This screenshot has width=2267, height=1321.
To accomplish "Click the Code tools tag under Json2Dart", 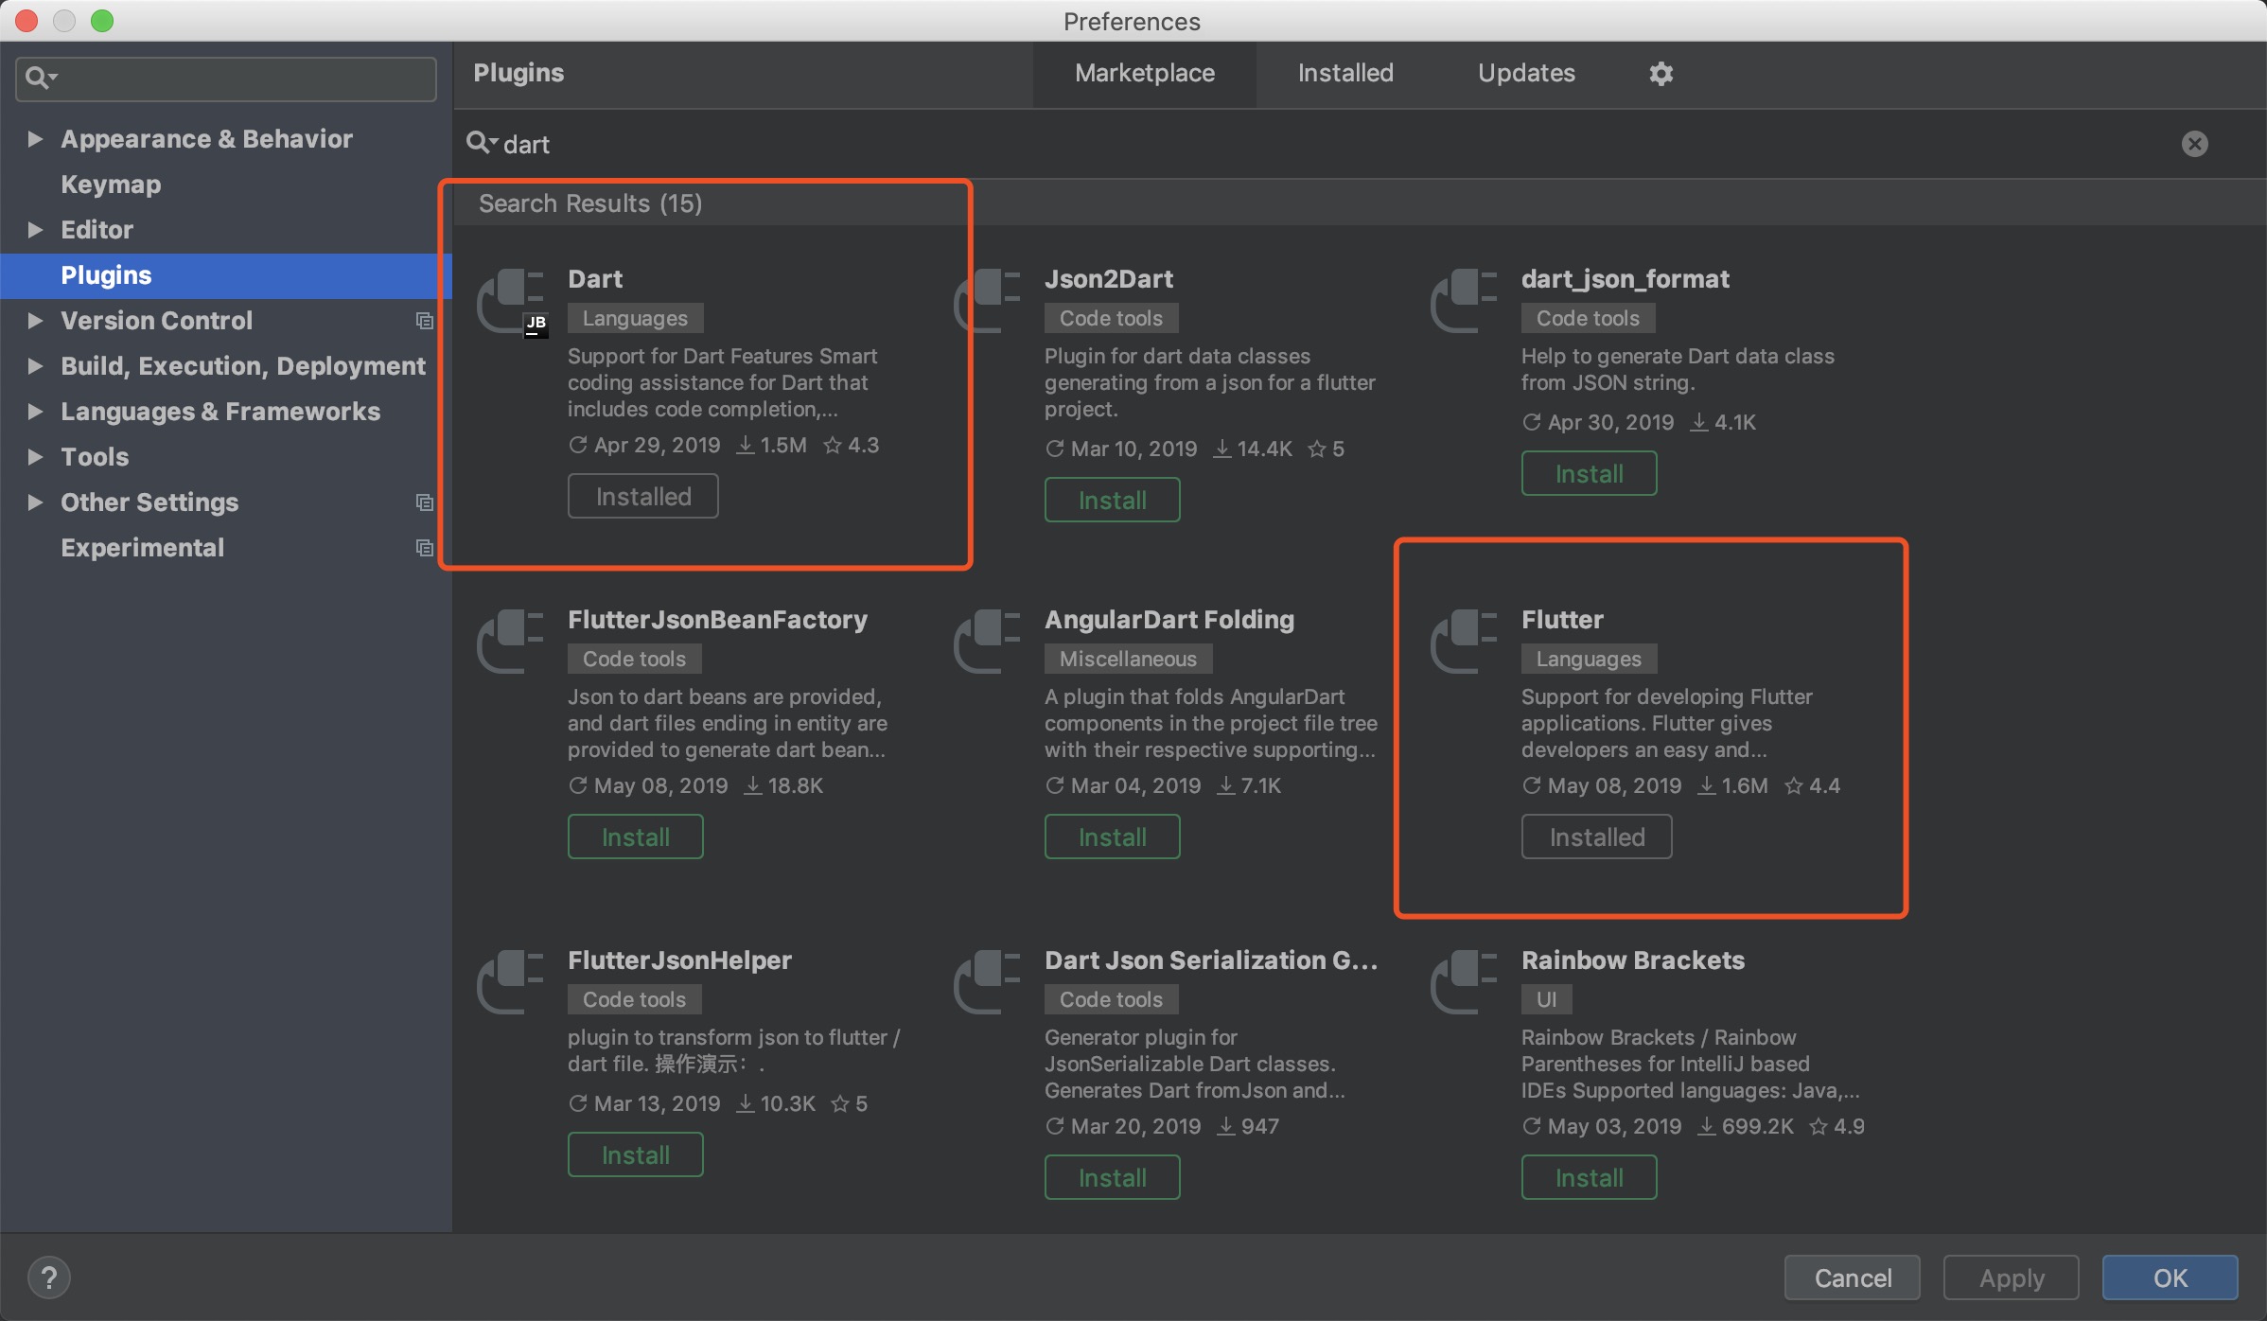I will 1111,318.
